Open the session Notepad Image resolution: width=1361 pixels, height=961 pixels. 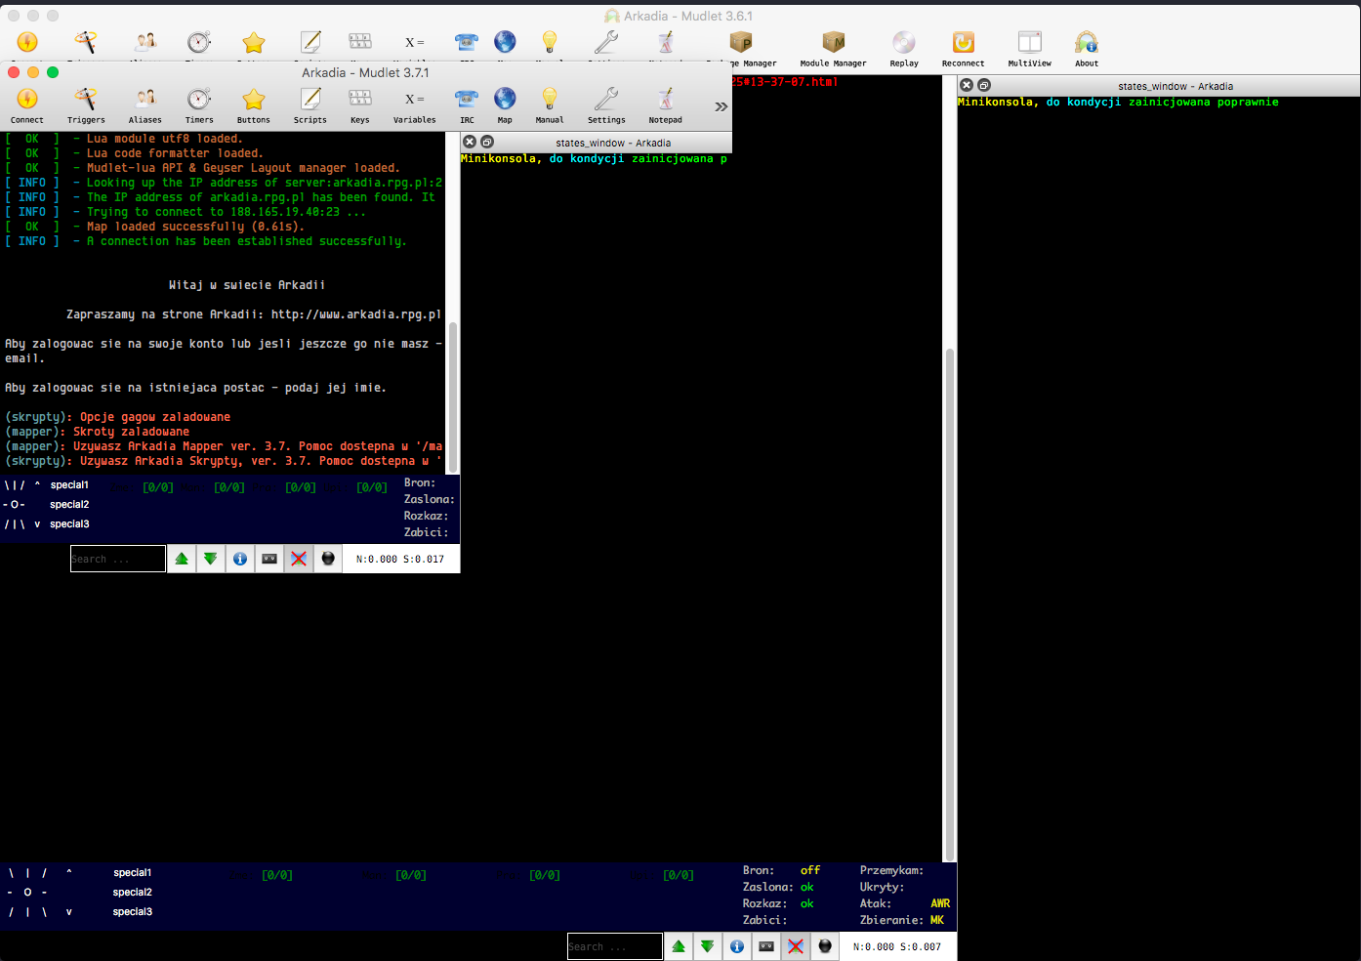click(665, 103)
